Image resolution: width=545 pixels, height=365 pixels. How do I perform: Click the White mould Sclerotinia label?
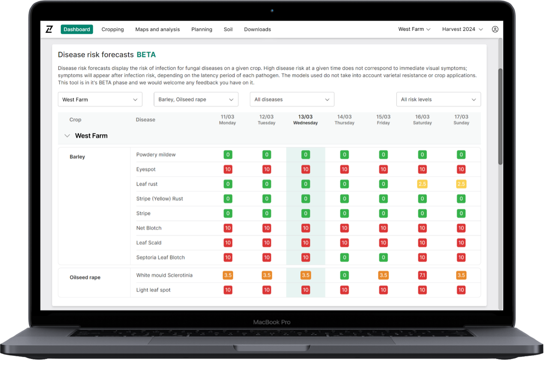[x=165, y=275]
